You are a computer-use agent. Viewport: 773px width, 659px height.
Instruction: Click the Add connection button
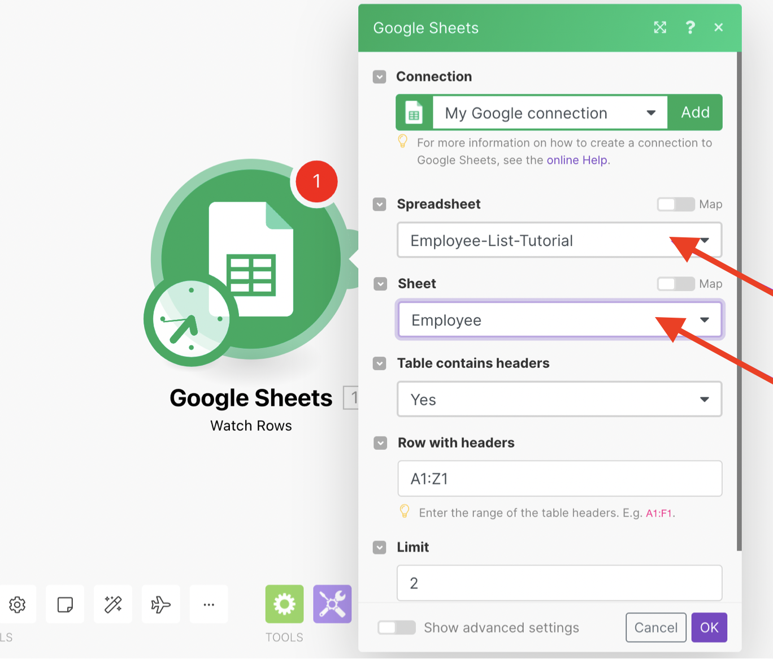pos(695,112)
